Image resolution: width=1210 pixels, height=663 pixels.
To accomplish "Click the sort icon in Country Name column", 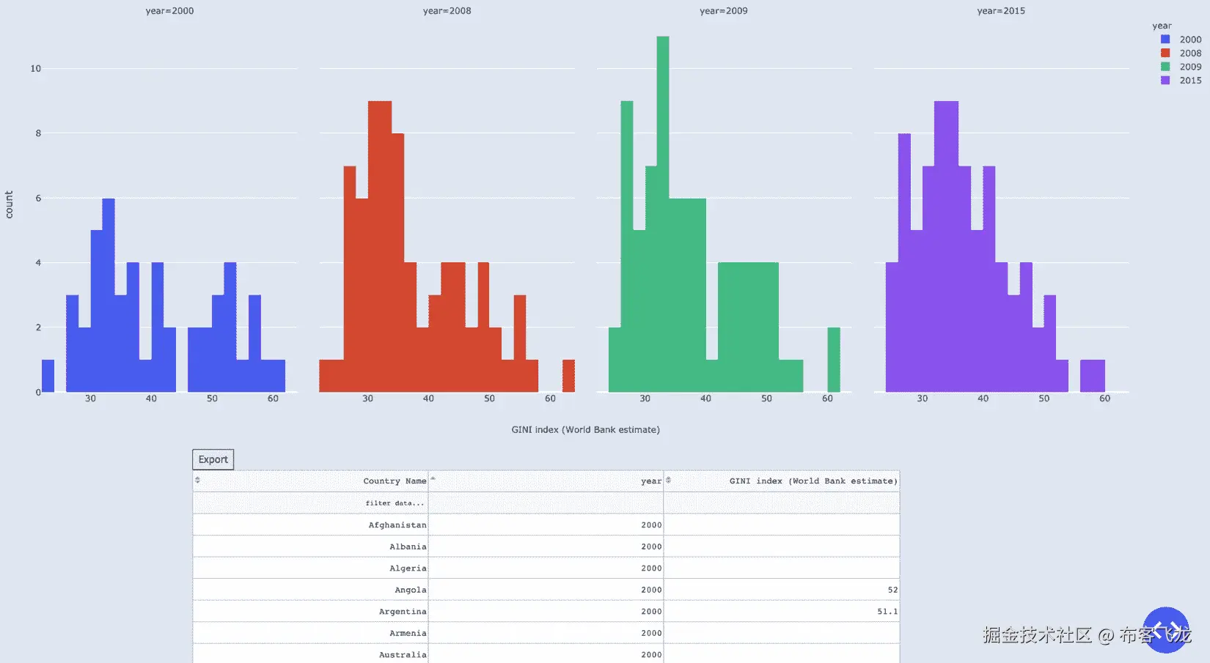I will [x=197, y=480].
